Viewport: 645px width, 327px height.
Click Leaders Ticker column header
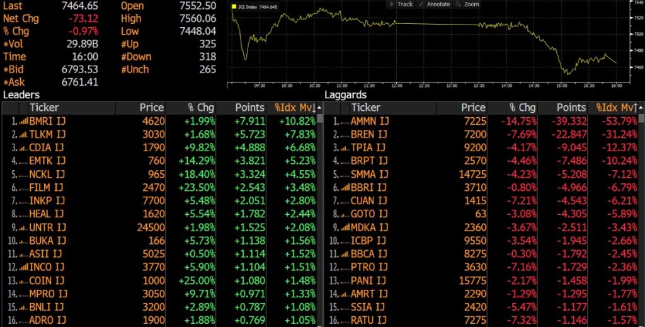coord(72,108)
